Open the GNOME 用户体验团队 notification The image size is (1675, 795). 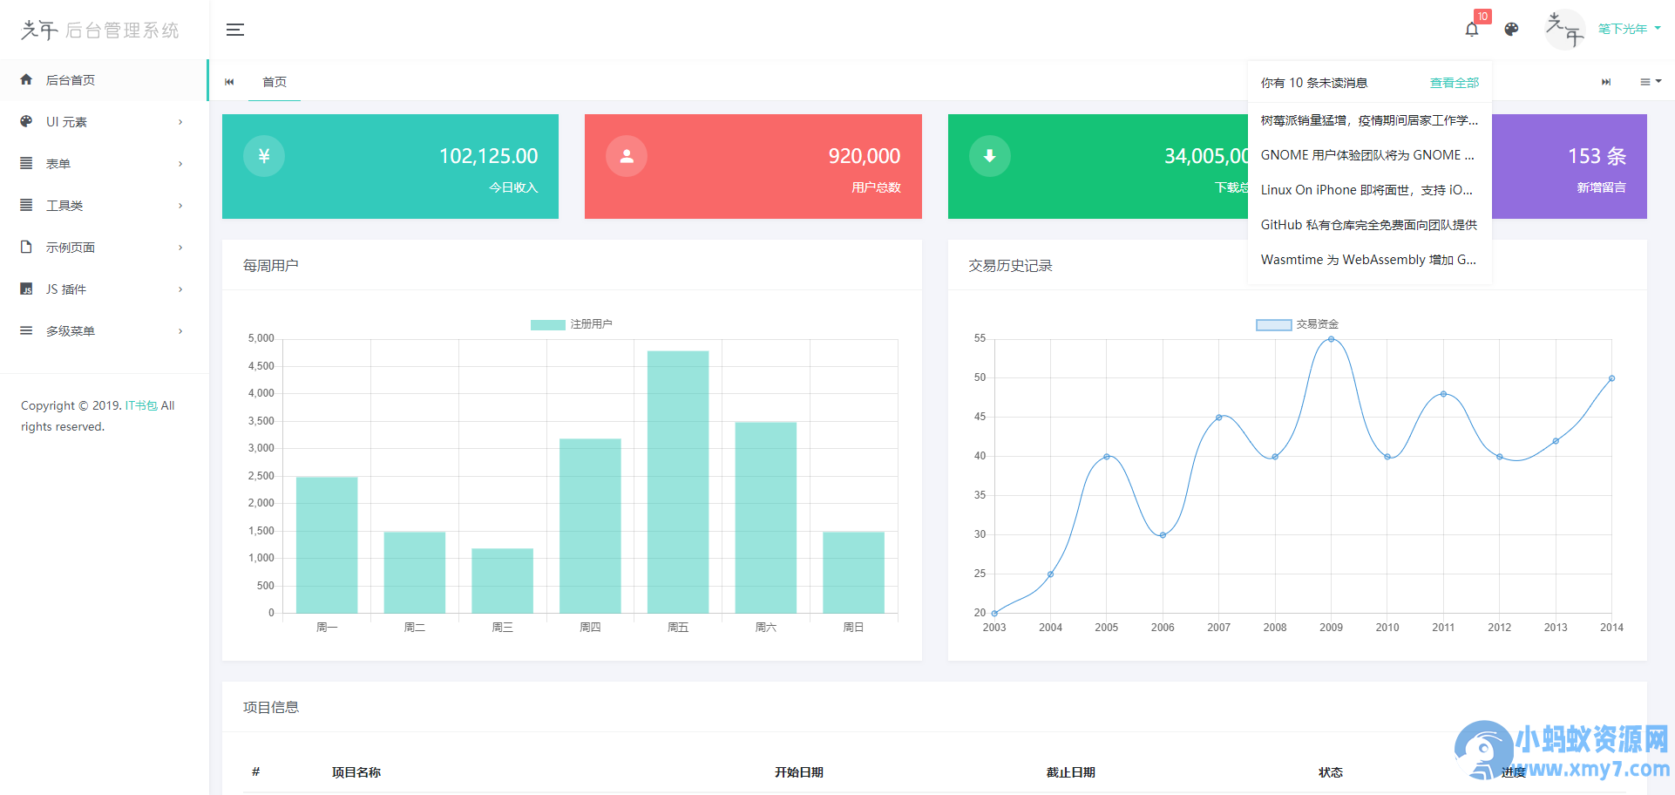tap(1369, 155)
